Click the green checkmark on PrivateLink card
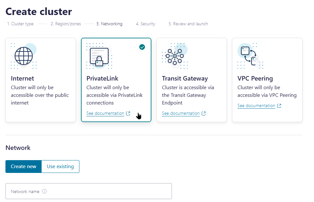Screen dimensions: 314x202 coord(142,47)
